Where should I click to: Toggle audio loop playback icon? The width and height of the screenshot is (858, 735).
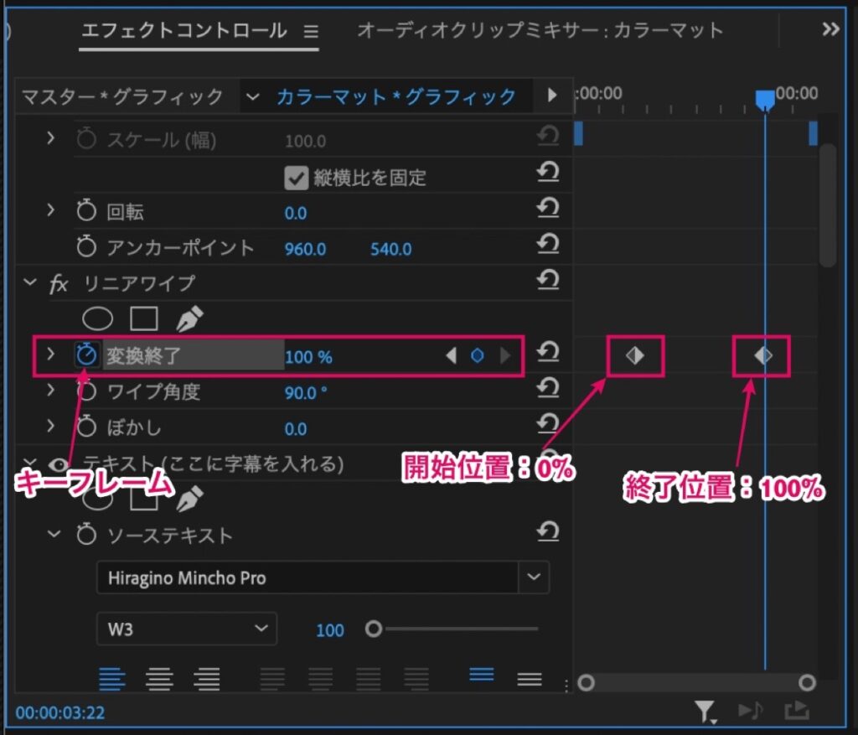(750, 711)
